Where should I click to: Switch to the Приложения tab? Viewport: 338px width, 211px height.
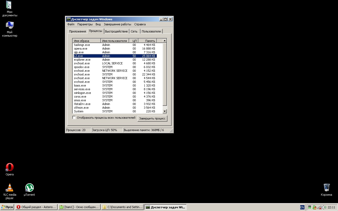coord(78,31)
